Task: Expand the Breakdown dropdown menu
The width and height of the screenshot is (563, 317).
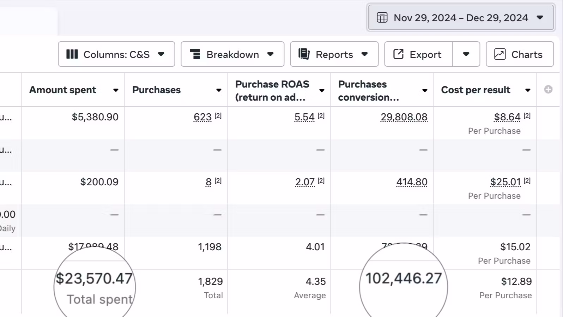Action: pos(232,54)
